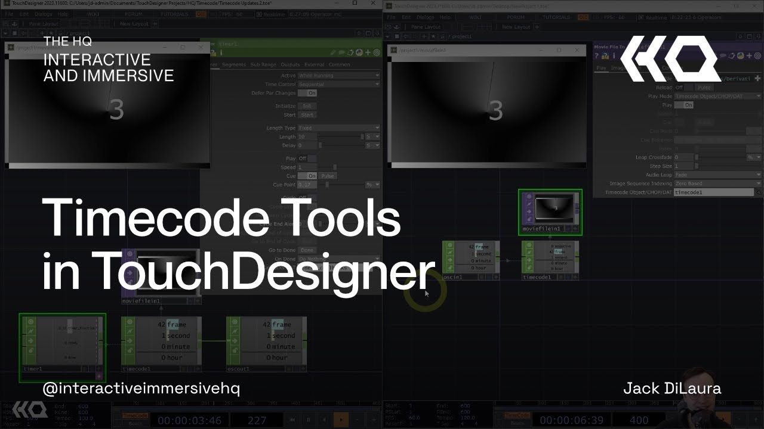Toggle the timer Play Off switch
Viewport: 764px width, 429px height.
pyautogui.click(x=307, y=158)
